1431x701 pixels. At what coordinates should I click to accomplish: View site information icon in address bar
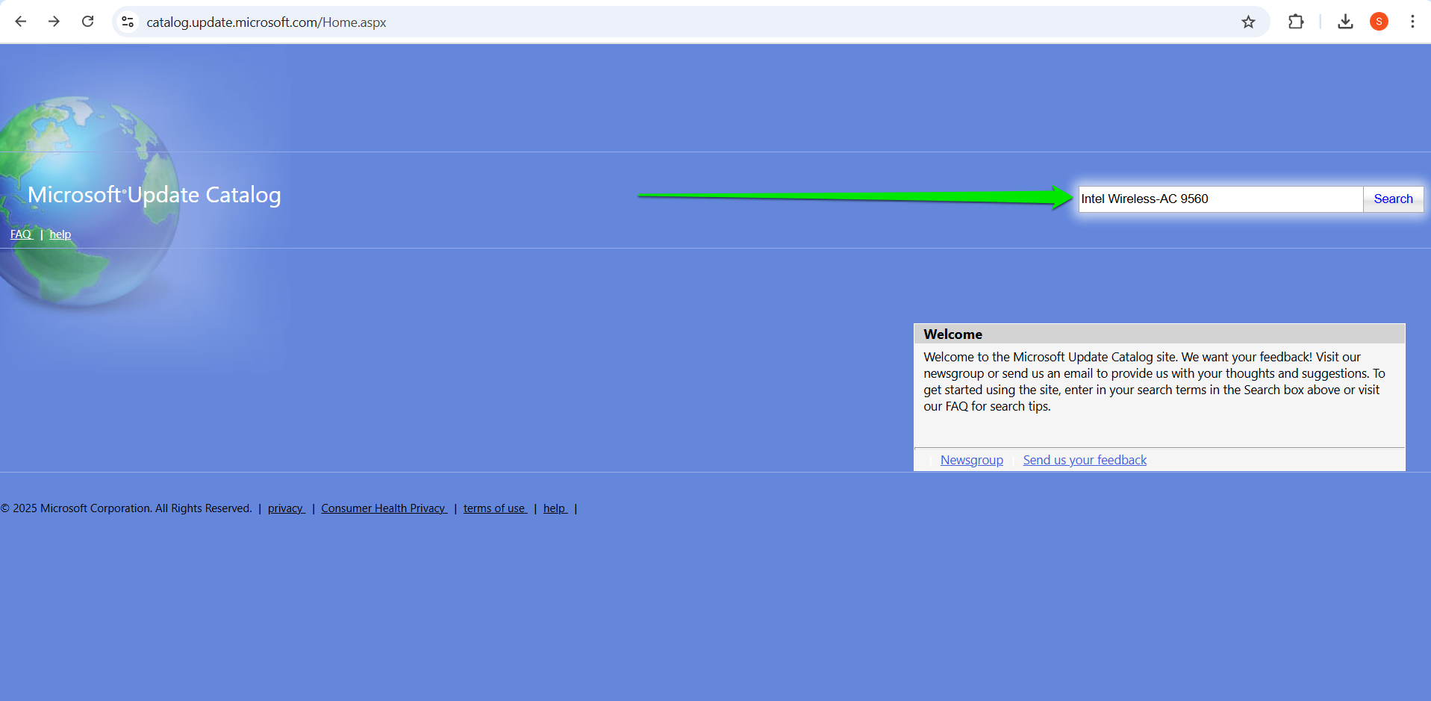tap(128, 22)
